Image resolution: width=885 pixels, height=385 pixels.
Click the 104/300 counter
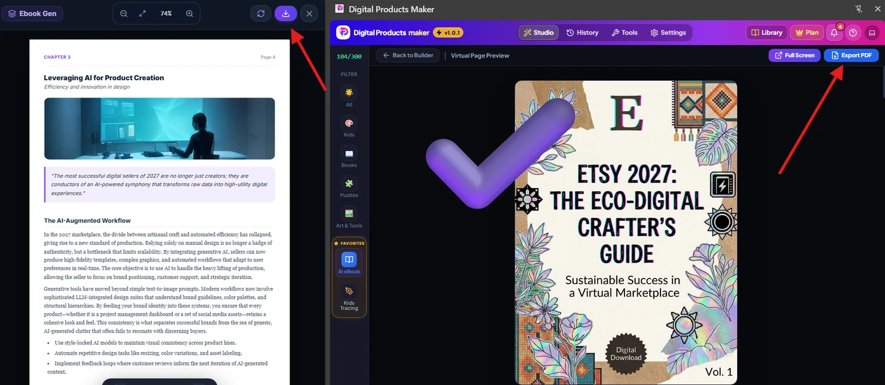coord(349,57)
